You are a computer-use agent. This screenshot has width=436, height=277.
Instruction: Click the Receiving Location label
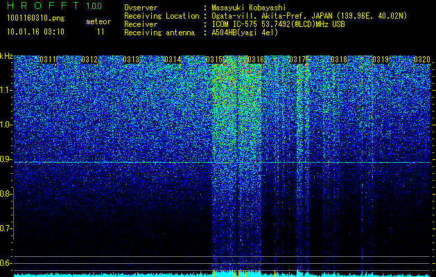click(162, 16)
